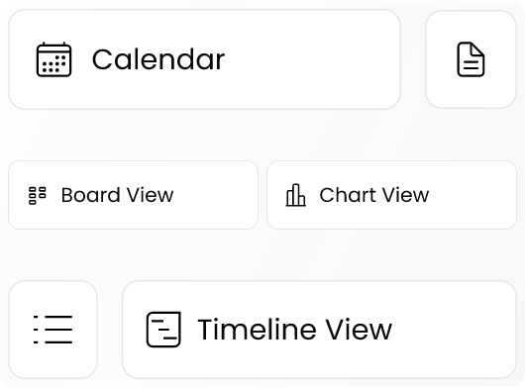Image resolution: width=525 pixels, height=388 pixels.
Task: Switch to Chart View
Action: (391, 195)
